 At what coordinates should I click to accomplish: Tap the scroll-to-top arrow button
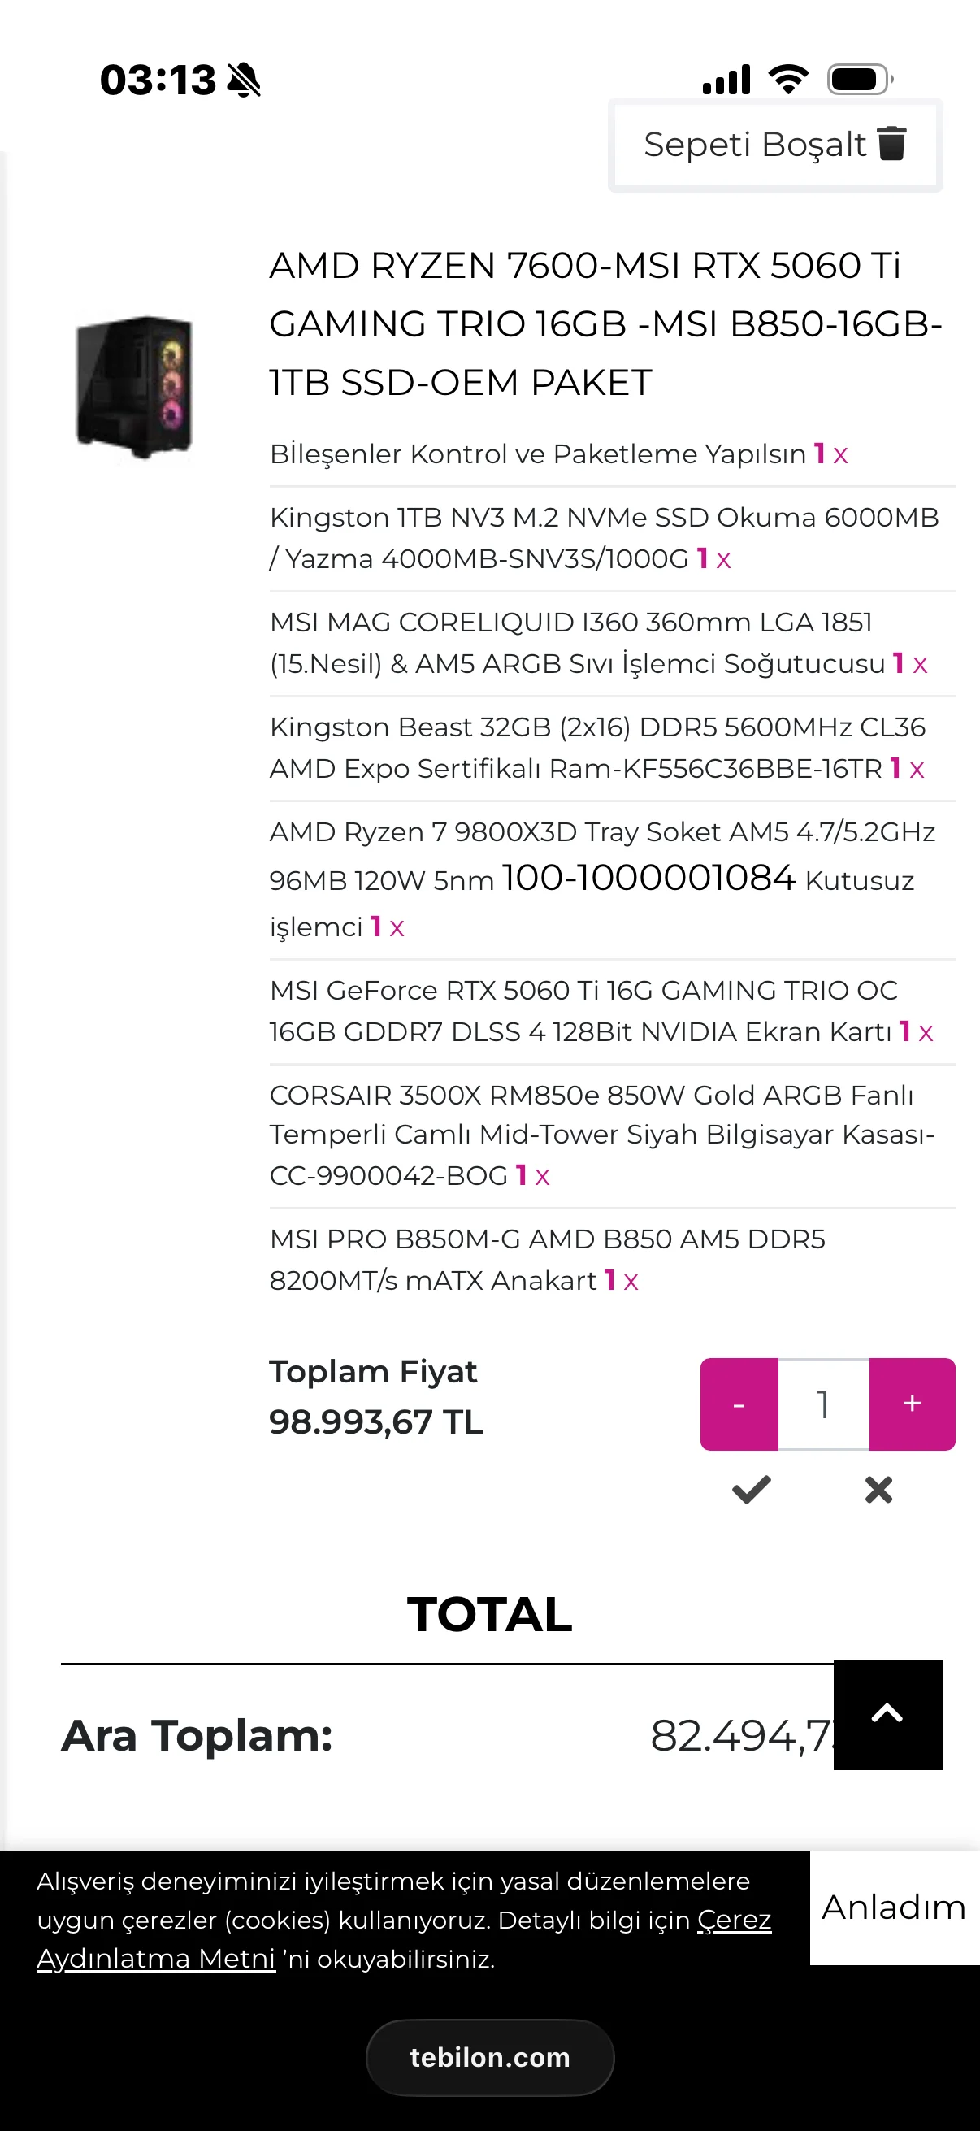(887, 1714)
